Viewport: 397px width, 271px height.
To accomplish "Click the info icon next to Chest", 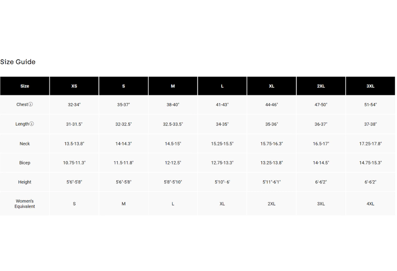I will (31, 105).
